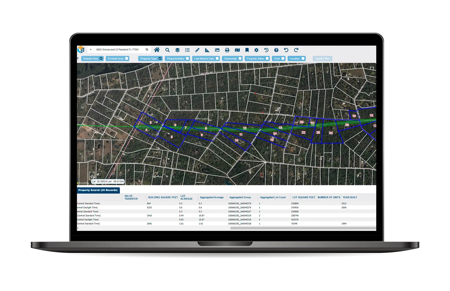Screen dimensions: 450x291
Task: Enable the Ownership filter checkbox
Action: point(240,58)
